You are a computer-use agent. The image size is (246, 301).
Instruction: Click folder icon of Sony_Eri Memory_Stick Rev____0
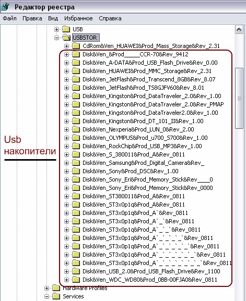[76, 179]
